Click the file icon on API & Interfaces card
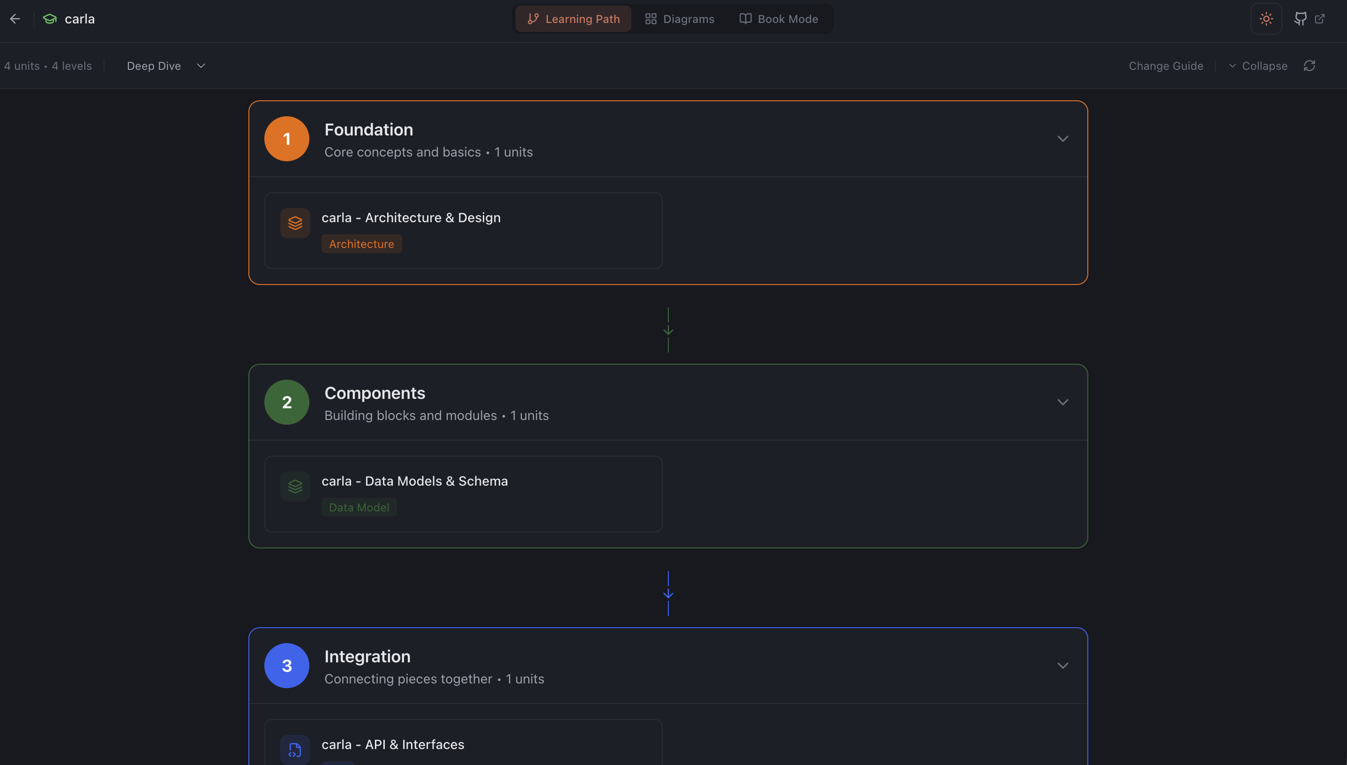 295,750
